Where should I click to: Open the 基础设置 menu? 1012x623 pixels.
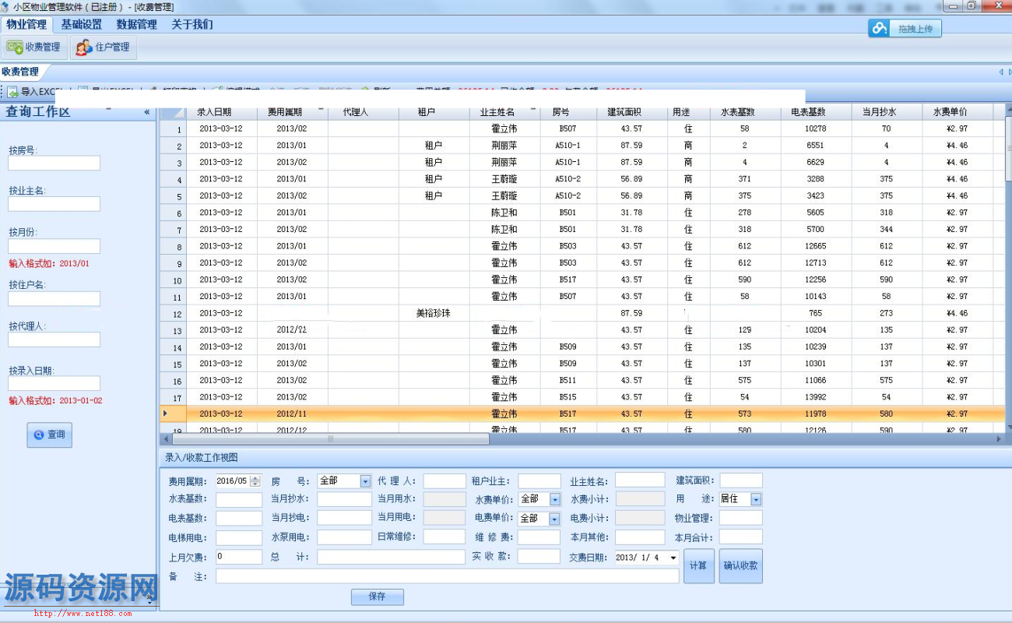coord(82,24)
